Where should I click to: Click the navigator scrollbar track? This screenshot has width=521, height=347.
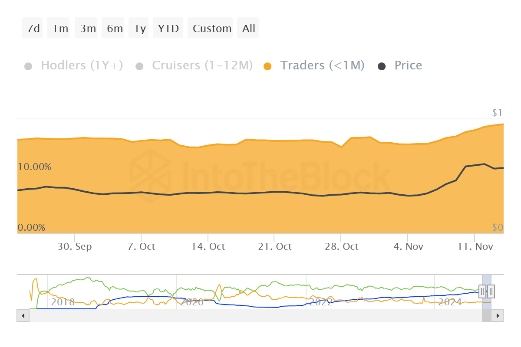[255, 315]
